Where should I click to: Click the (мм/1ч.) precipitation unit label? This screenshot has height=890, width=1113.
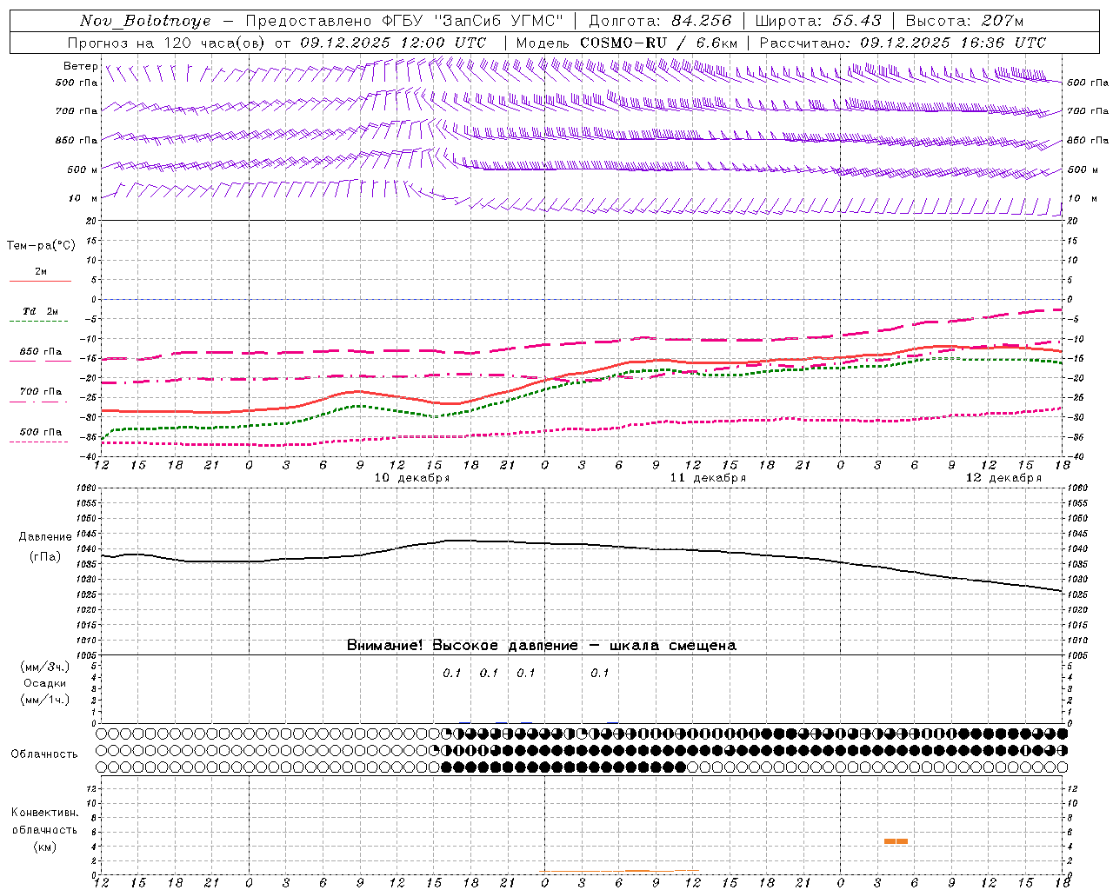pyautogui.click(x=45, y=700)
